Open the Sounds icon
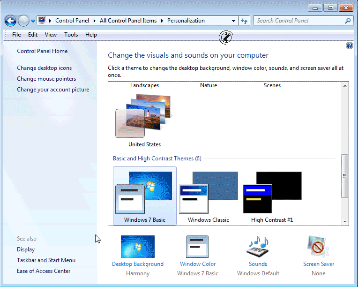Screen dimensions: 358x287 pos(258,247)
